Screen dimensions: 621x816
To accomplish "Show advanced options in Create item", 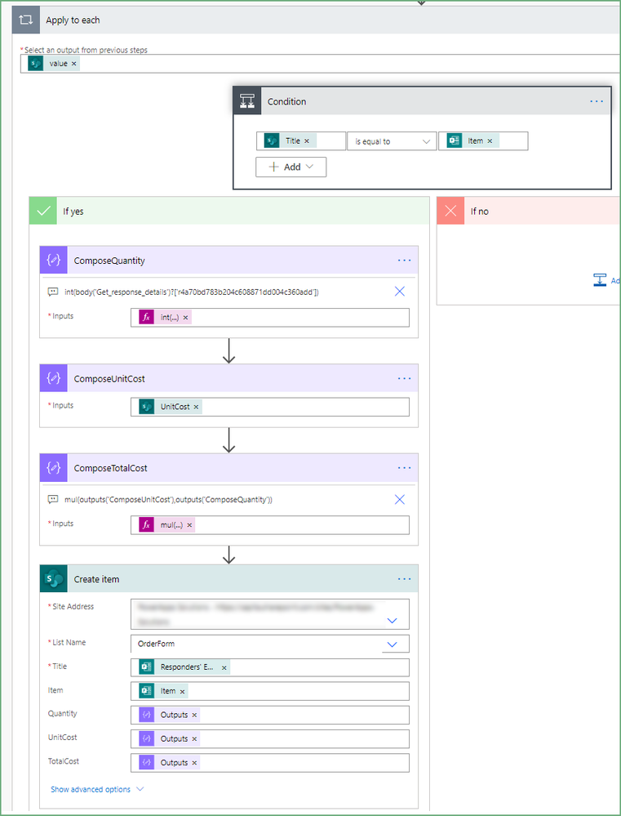I will coord(97,790).
